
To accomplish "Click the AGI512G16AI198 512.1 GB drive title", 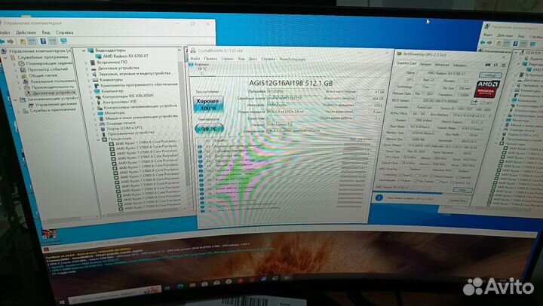I will point(291,83).
